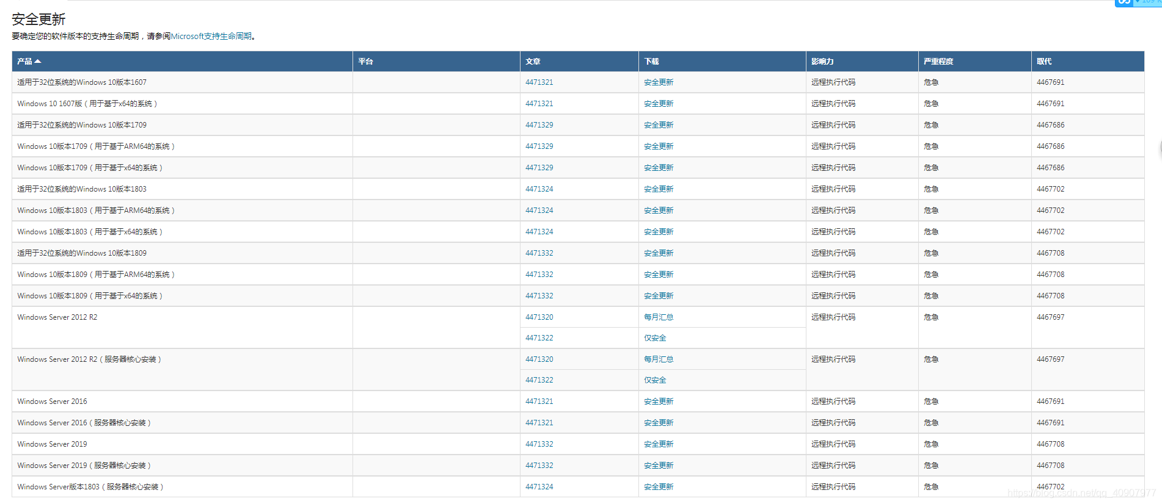Image resolution: width=1162 pixels, height=504 pixels.
Task: Open article 4471332 for Windows Server 2019
Action: (539, 444)
